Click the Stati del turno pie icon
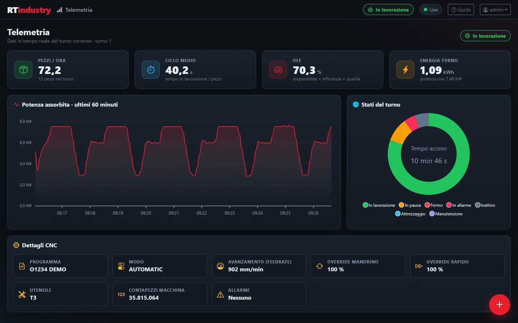 click(356, 104)
